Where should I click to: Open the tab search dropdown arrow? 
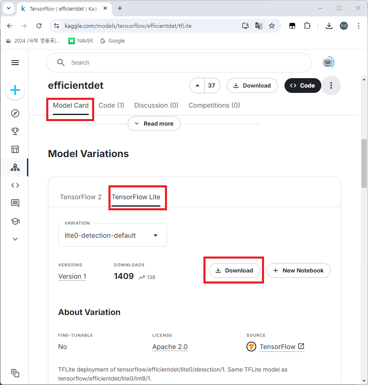9,8
